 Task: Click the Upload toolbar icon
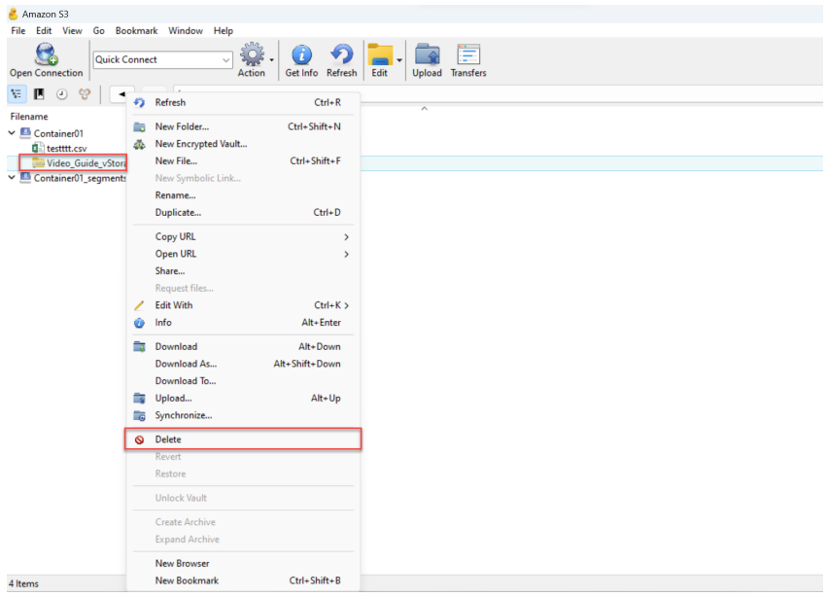click(427, 55)
